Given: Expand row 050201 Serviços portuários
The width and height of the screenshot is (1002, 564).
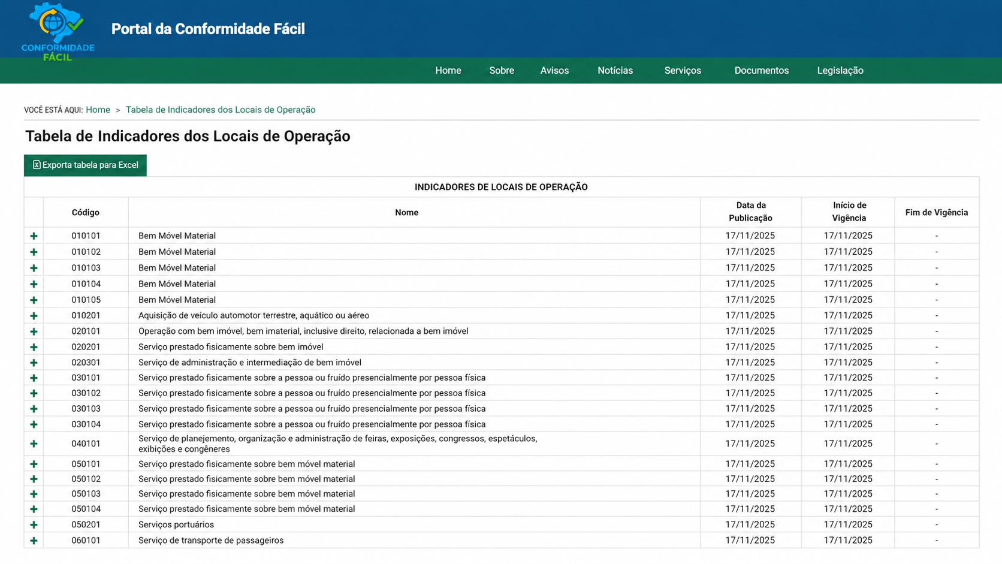Looking at the screenshot, I should coord(34,524).
